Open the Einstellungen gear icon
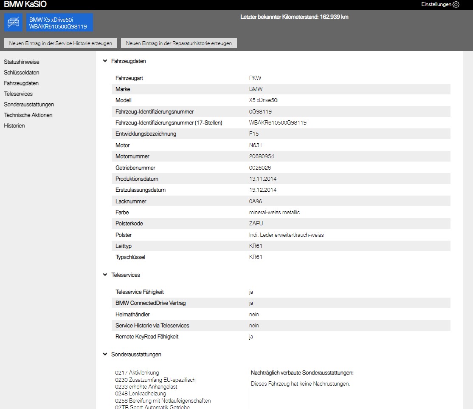The width and height of the screenshot is (473, 409). [456, 4]
